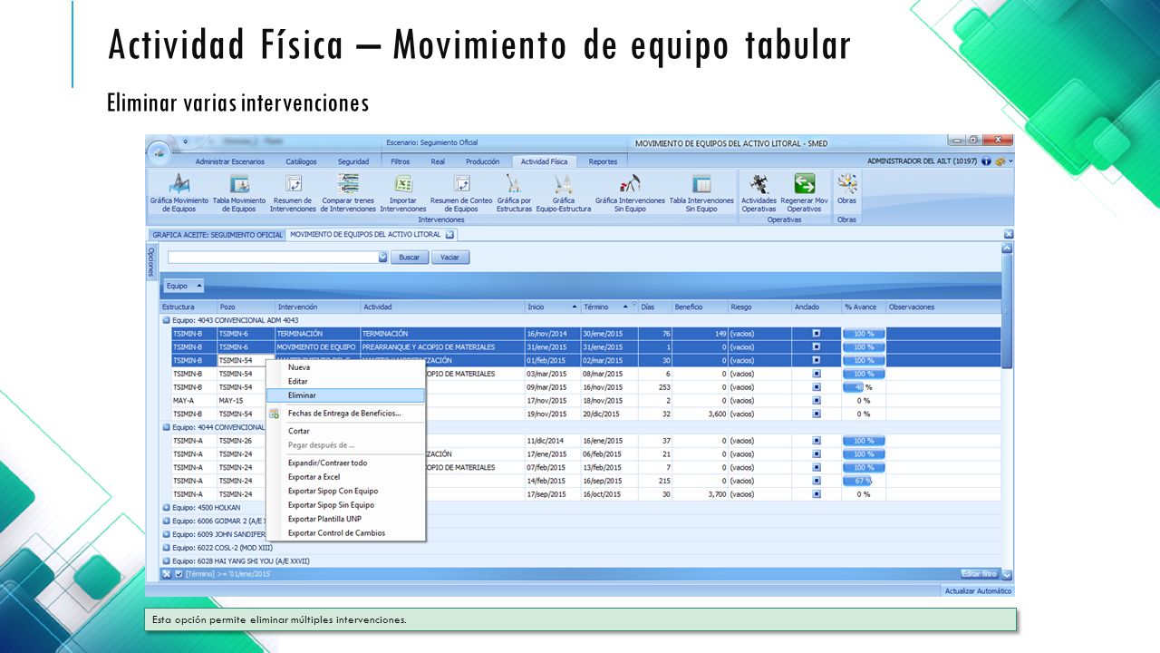The height and width of the screenshot is (653, 1160).
Task: Switch to GRAFICA ACEITE: SEGUIMIENTO OFICIAL tab
Action: [x=217, y=235]
